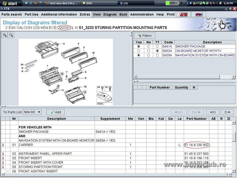
Task: Click the S441A code link
Action: pyautogui.click(x=167, y=47)
